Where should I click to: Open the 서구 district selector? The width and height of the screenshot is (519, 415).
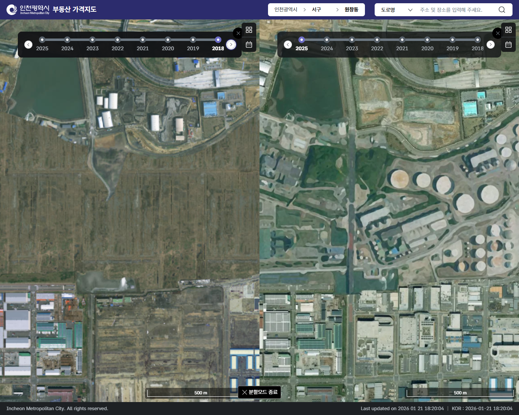point(316,10)
